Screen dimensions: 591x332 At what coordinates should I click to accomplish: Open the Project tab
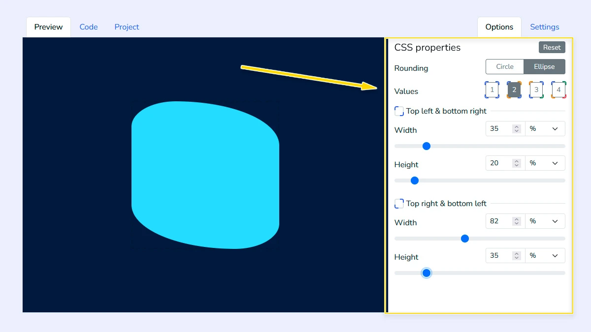[x=127, y=27]
